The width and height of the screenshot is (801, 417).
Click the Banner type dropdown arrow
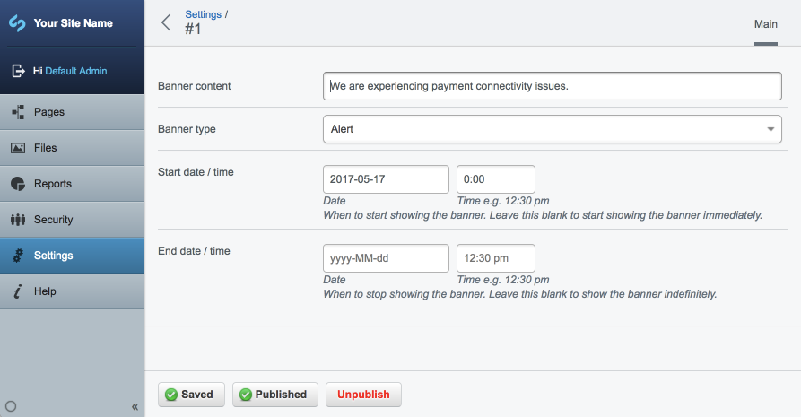tap(771, 129)
